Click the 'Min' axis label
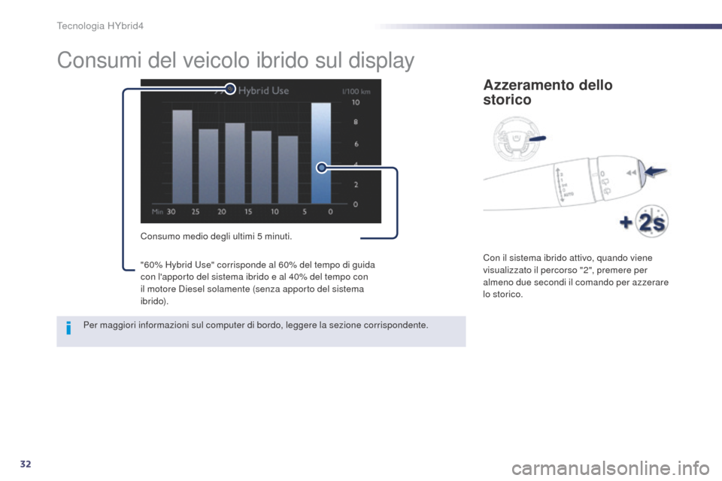 157,212
